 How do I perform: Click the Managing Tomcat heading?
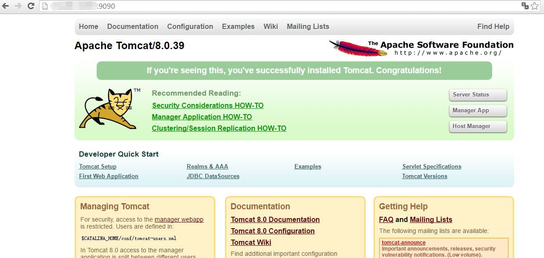(x=115, y=206)
